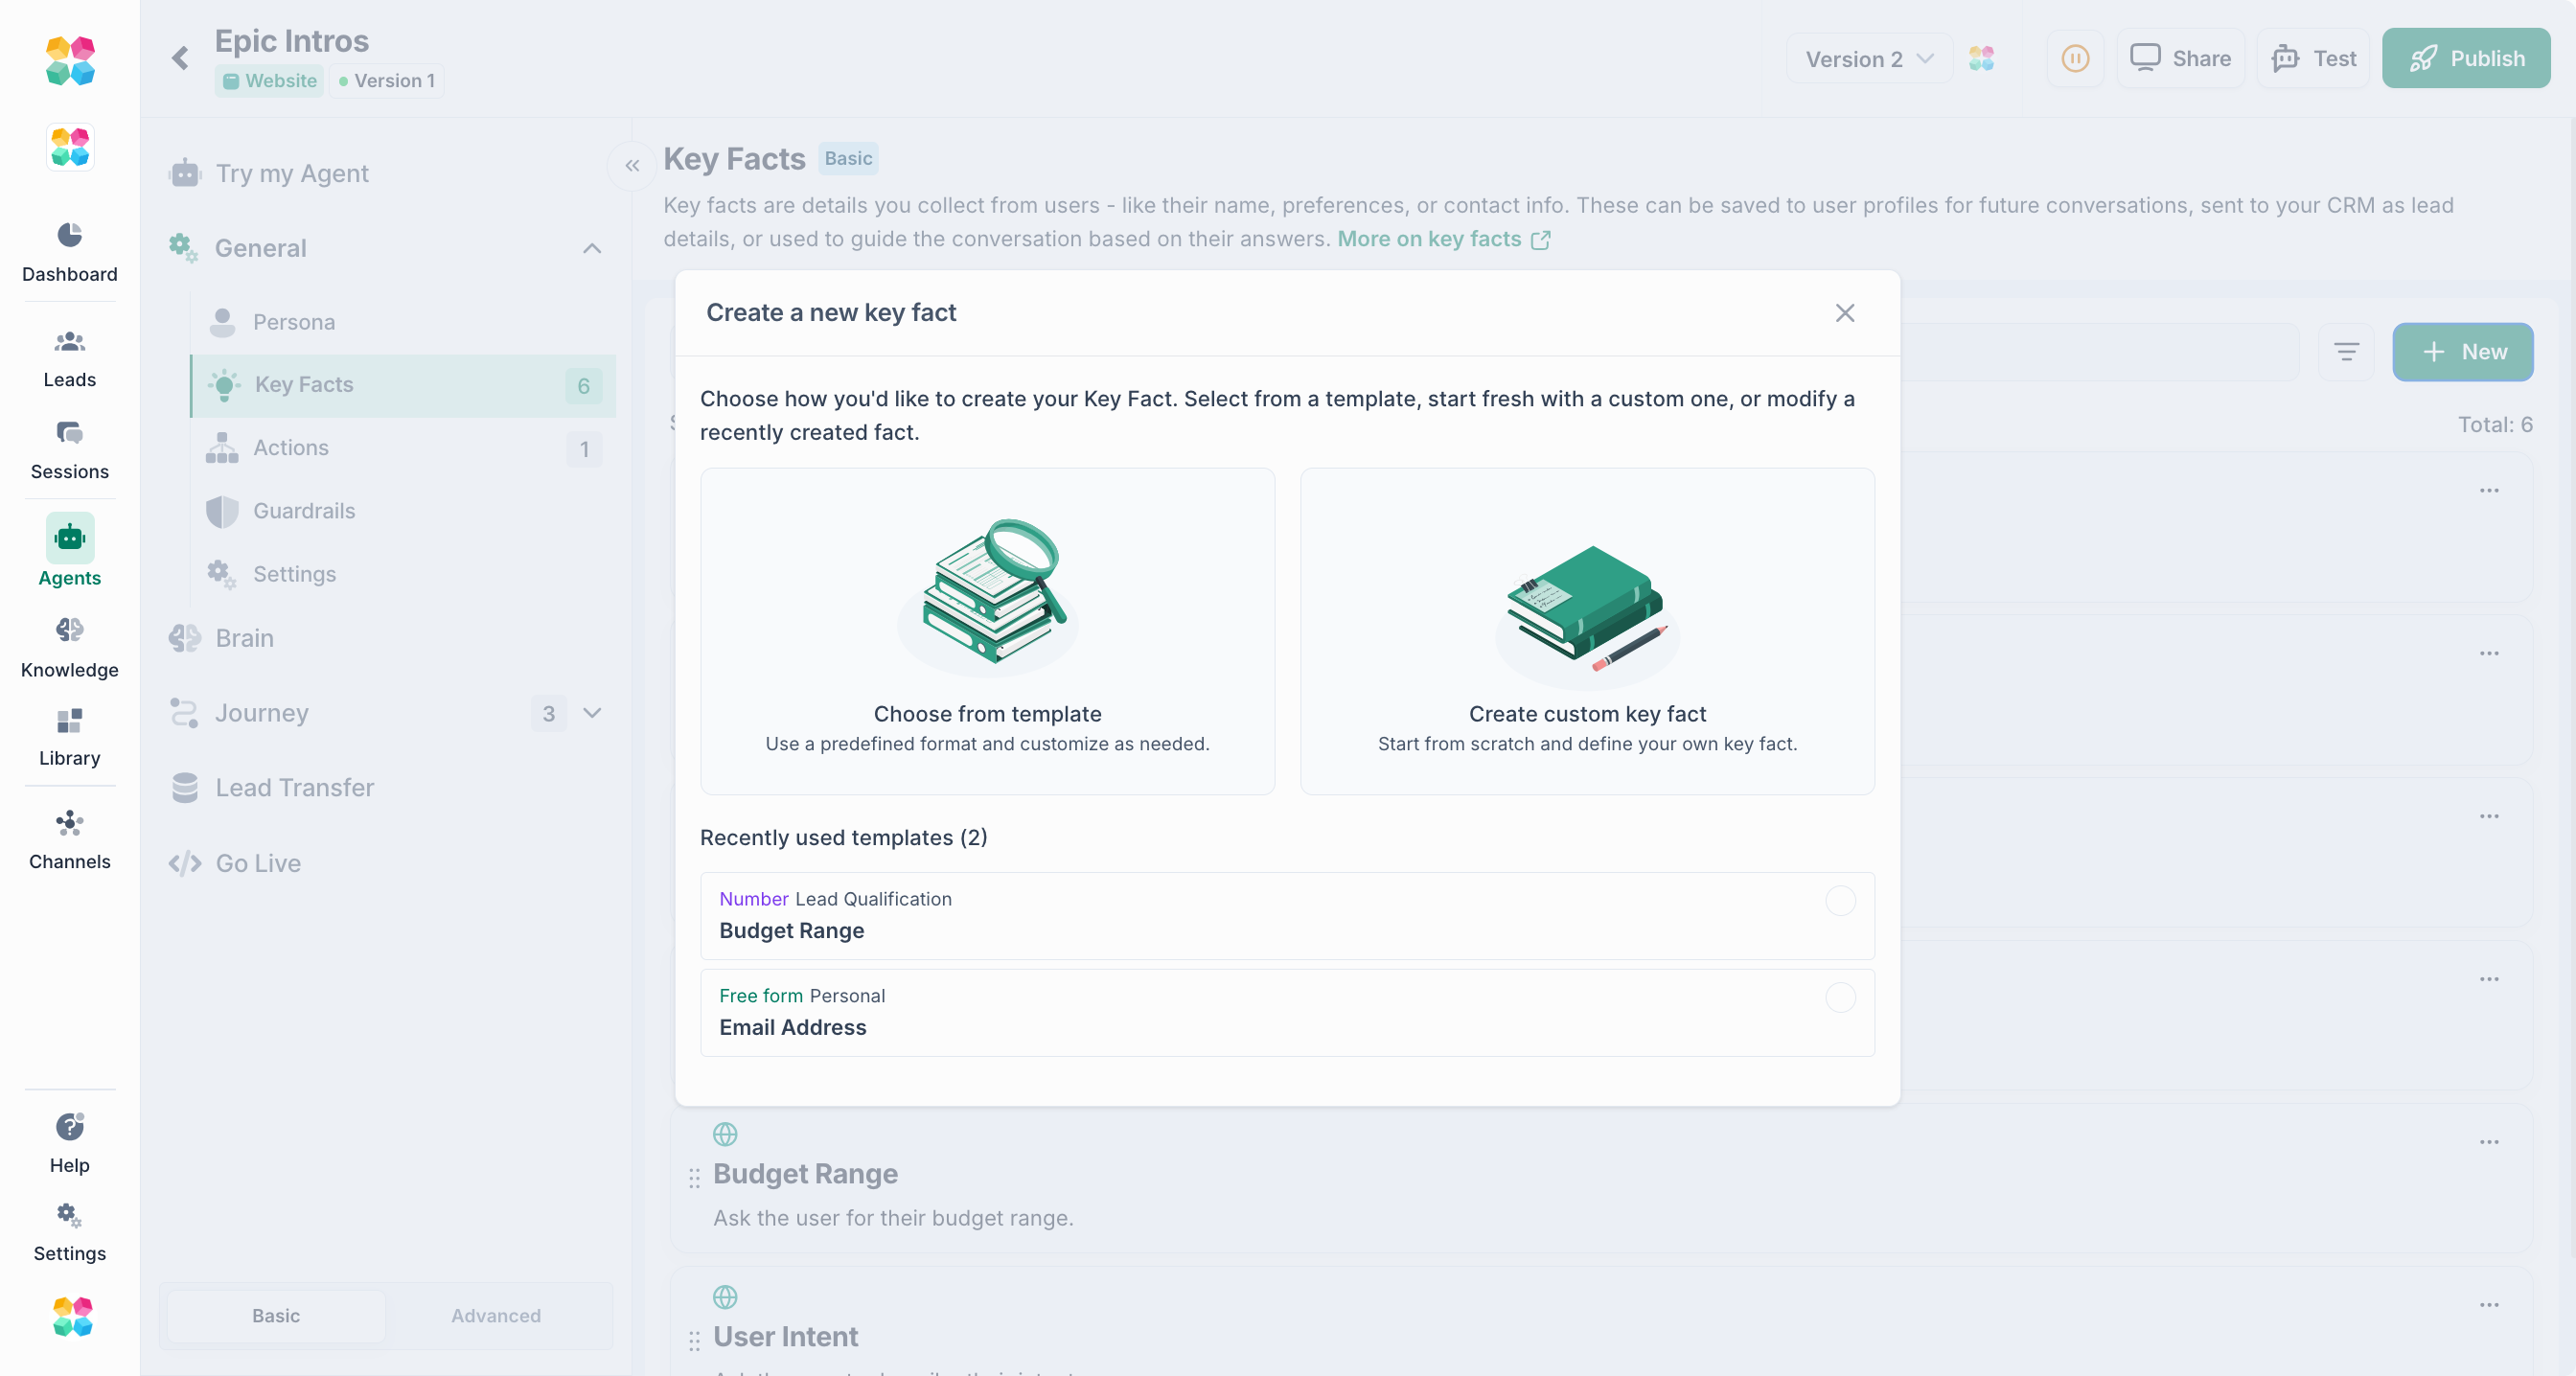This screenshot has width=2576, height=1376.
Task: Switch to Advanced mode toggle
Action: pyautogui.click(x=495, y=1316)
